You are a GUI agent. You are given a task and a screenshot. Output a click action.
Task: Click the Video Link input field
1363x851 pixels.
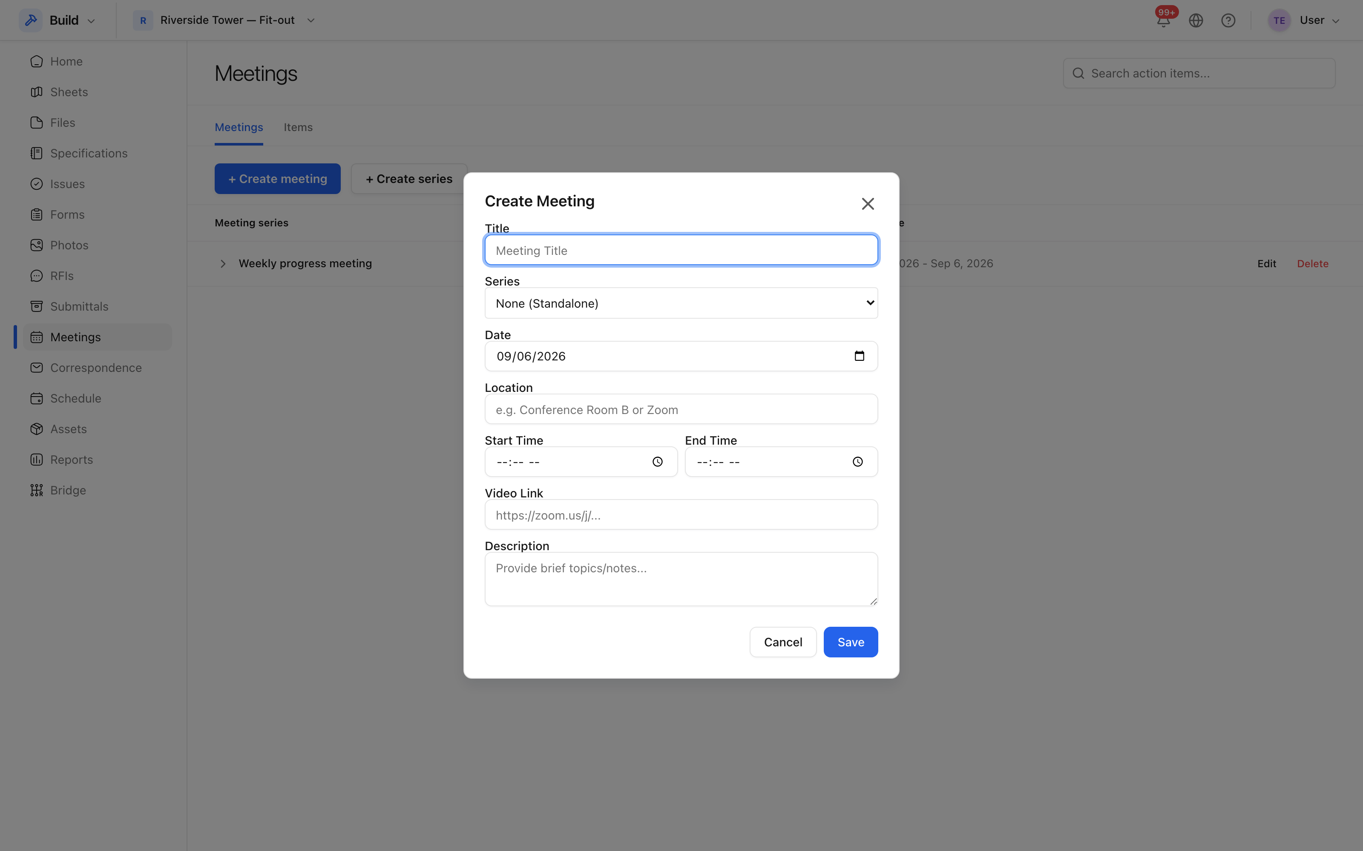(681, 514)
